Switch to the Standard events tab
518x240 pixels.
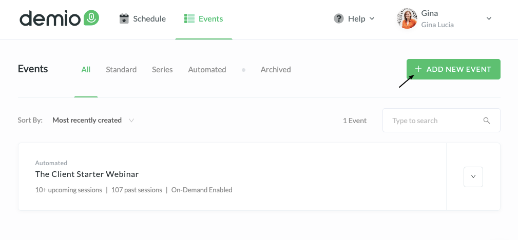[121, 70]
